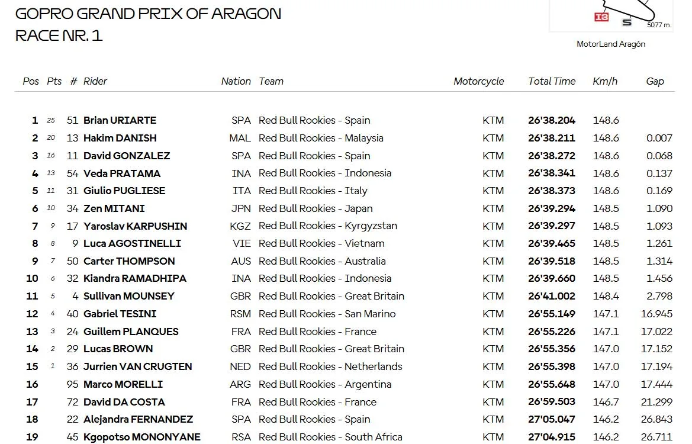The width and height of the screenshot is (692, 444).
Task: Click the MotorLand Aragón caption text
Action: (611, 44)
